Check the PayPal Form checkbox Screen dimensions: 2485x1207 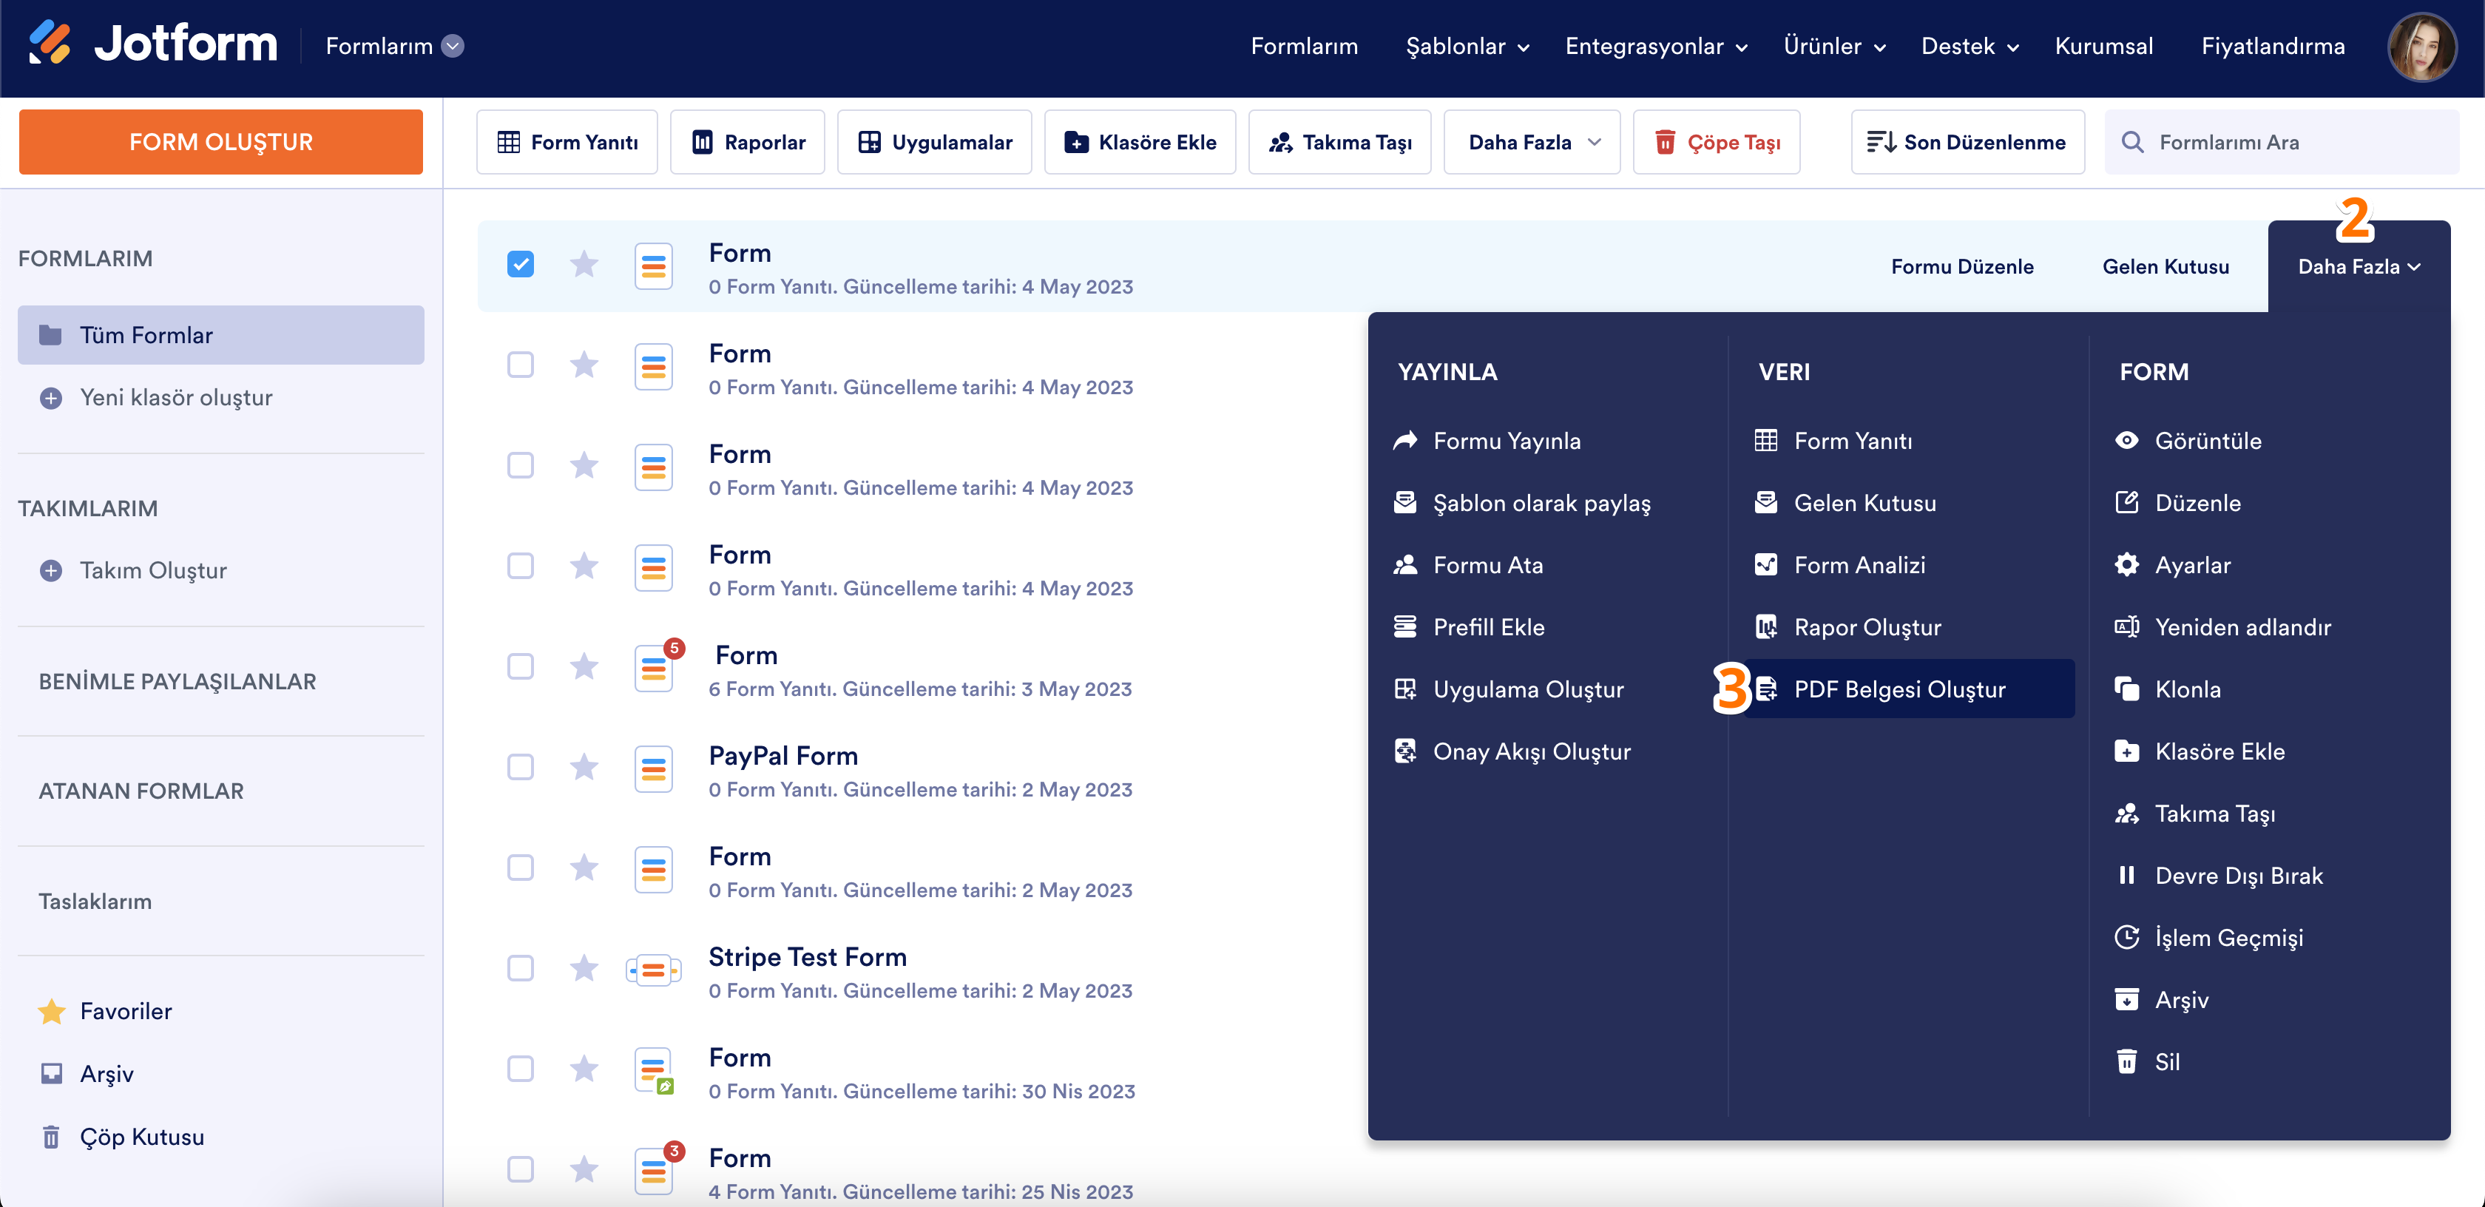coord(520,767)
